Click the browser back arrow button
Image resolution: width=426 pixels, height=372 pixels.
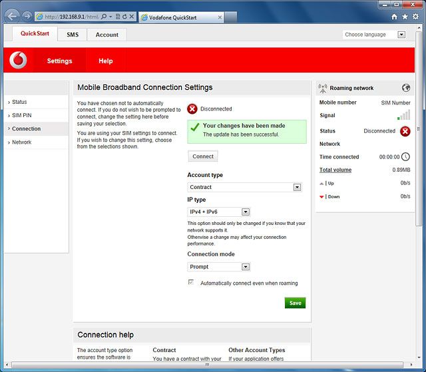pyautogui.click(x=12, y=16)
